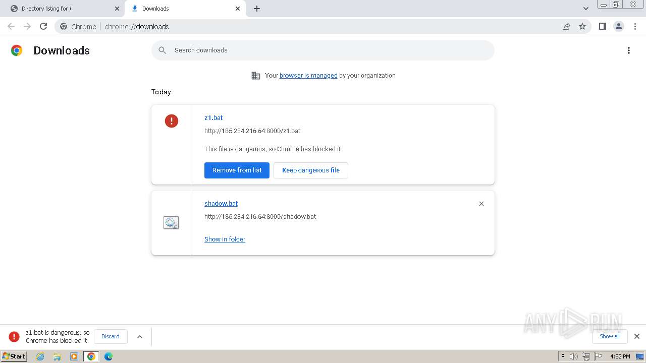The image size is (646, 363).
Task: Discard z1.bat from download shelf
Action: [111, 336]
